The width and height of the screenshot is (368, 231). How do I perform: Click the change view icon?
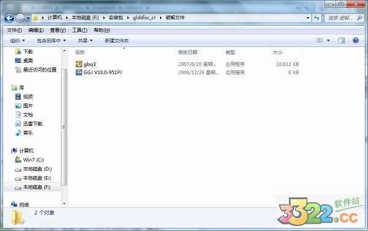(320, 40)
